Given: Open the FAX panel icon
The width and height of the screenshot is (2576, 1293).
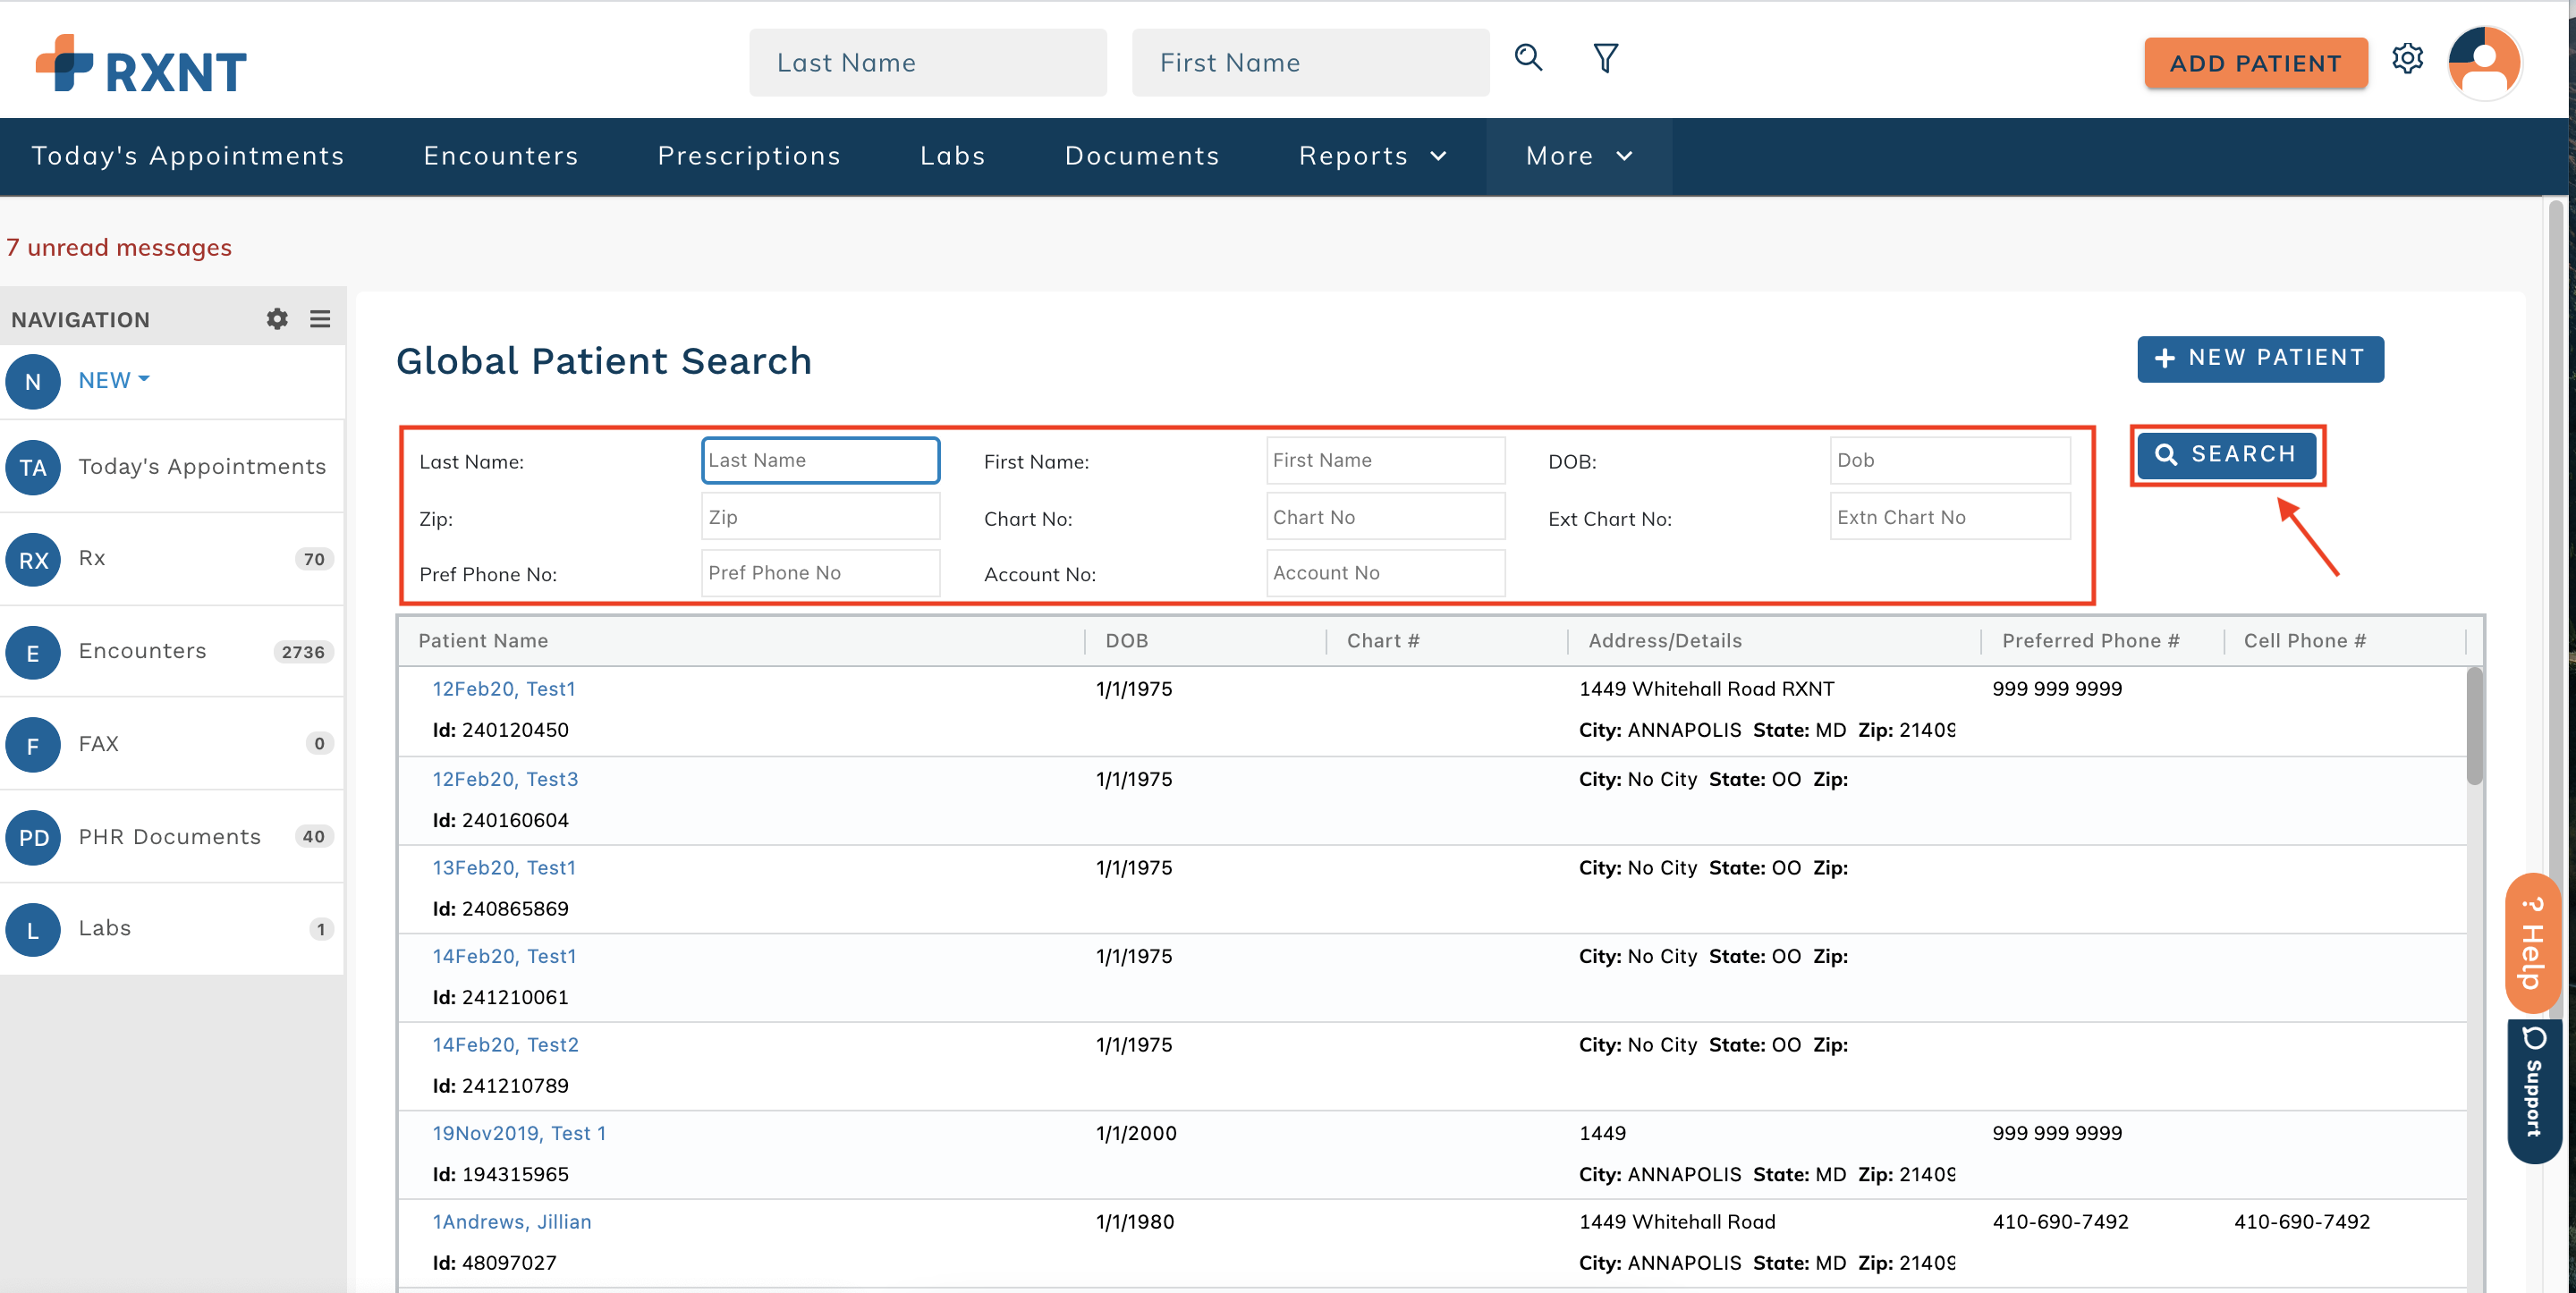Looking at the screenshot, I should [x=33, y=745].
